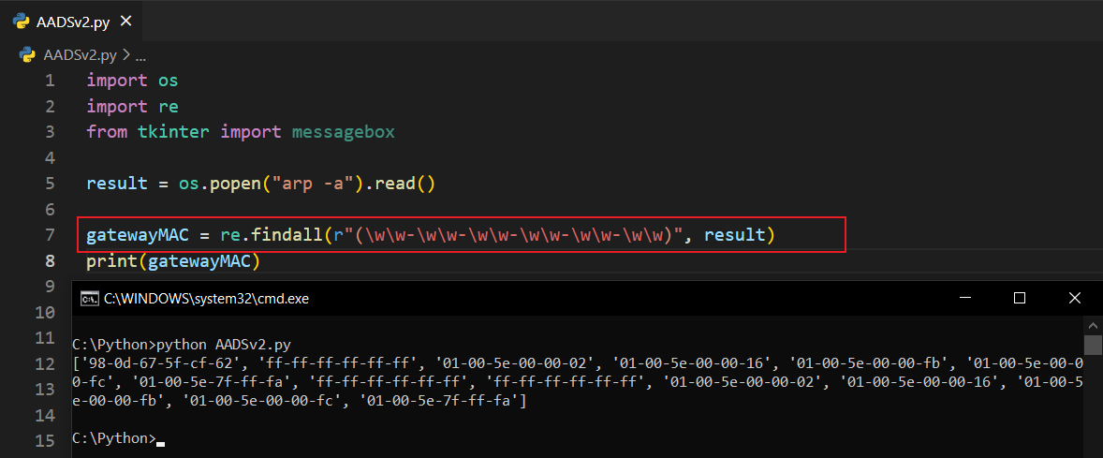Close the AADSv2.py editor tab
The width and height of the screenshot is (1103, 458).
coord(126,22)
